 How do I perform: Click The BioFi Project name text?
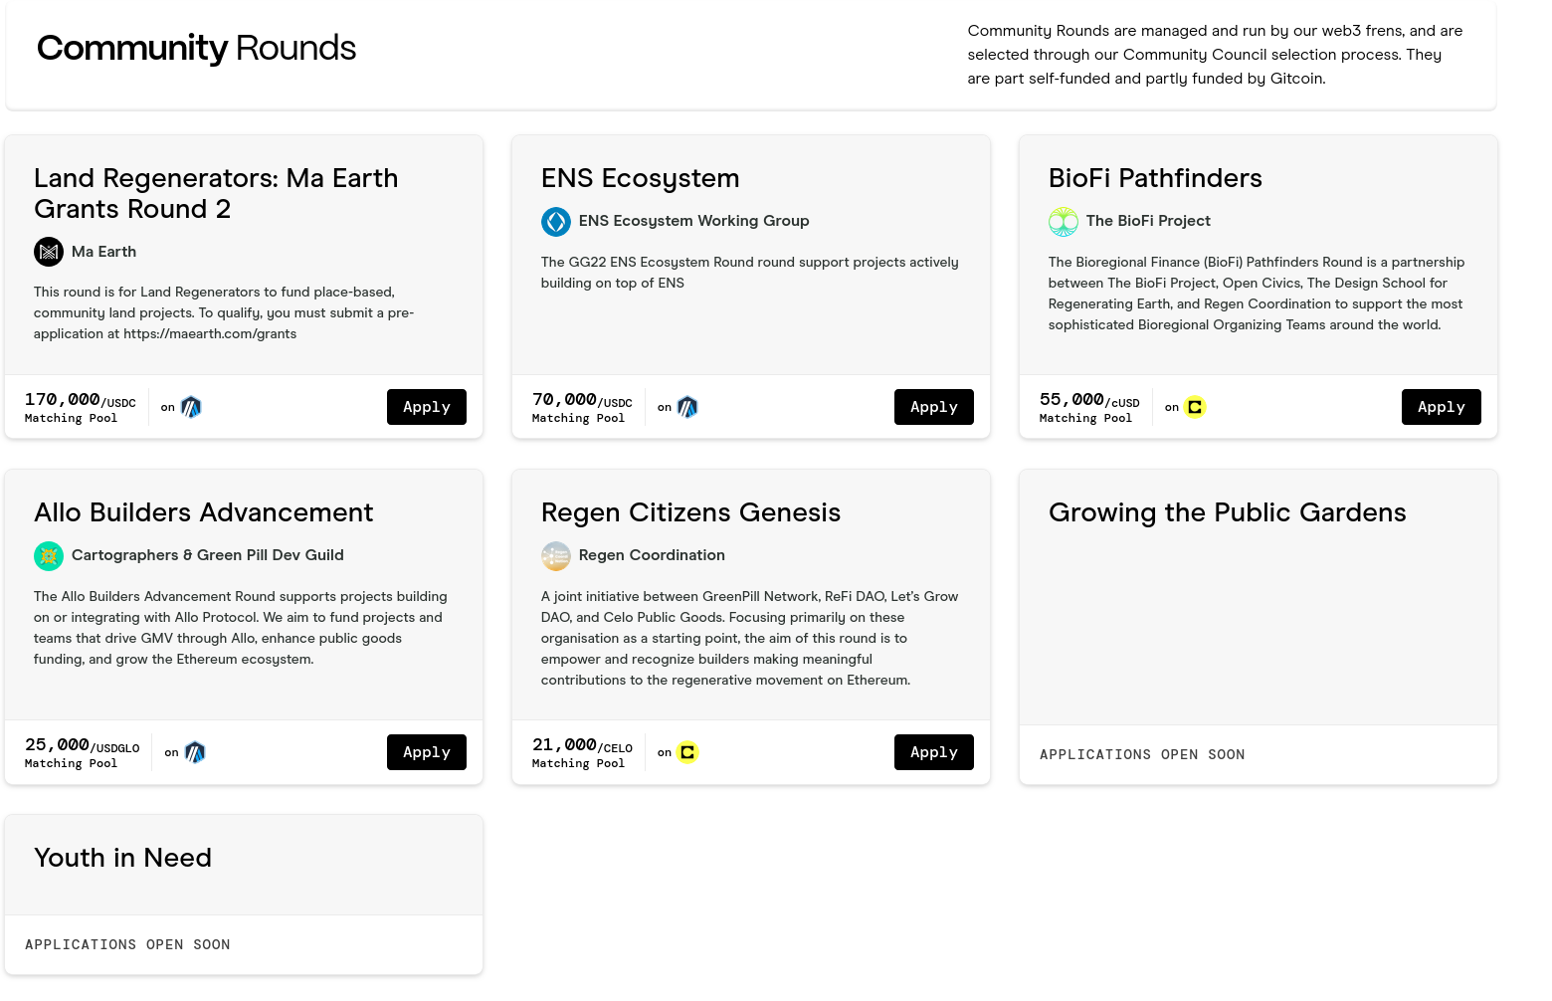1148,221
